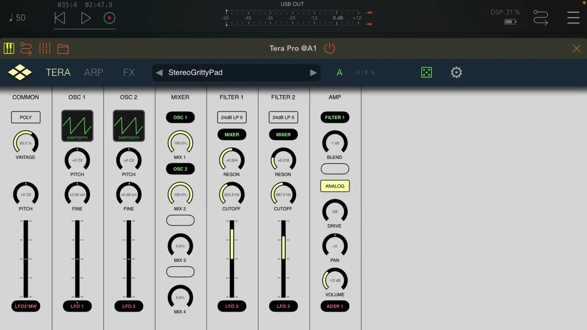Adjust the MIX 4 knob
587x330 pixels.
coord(180,297)
